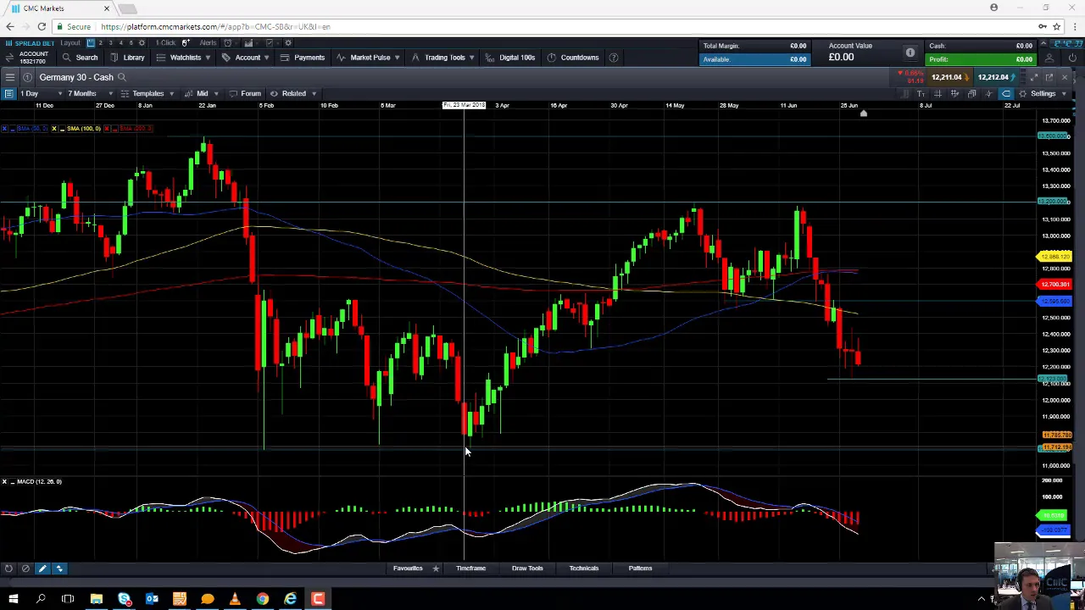Click the product info icon beside Germany 30
Image resolution: width=1085 pixels, height=610 pixels.
pos(27,77)
